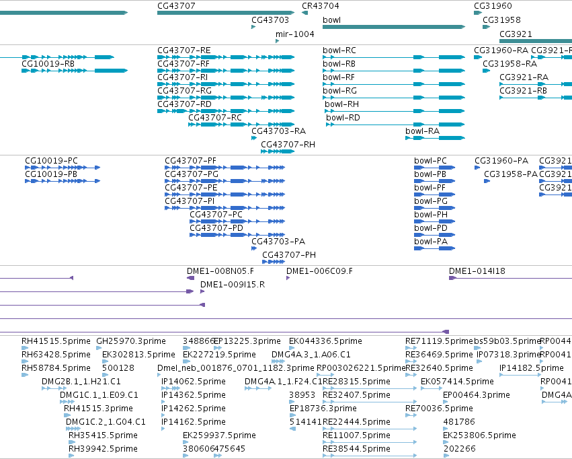Click RH41515.5prime EST label
Image resolution: width=572 pixels, height=459 pixels.
(x=56, y=341)
